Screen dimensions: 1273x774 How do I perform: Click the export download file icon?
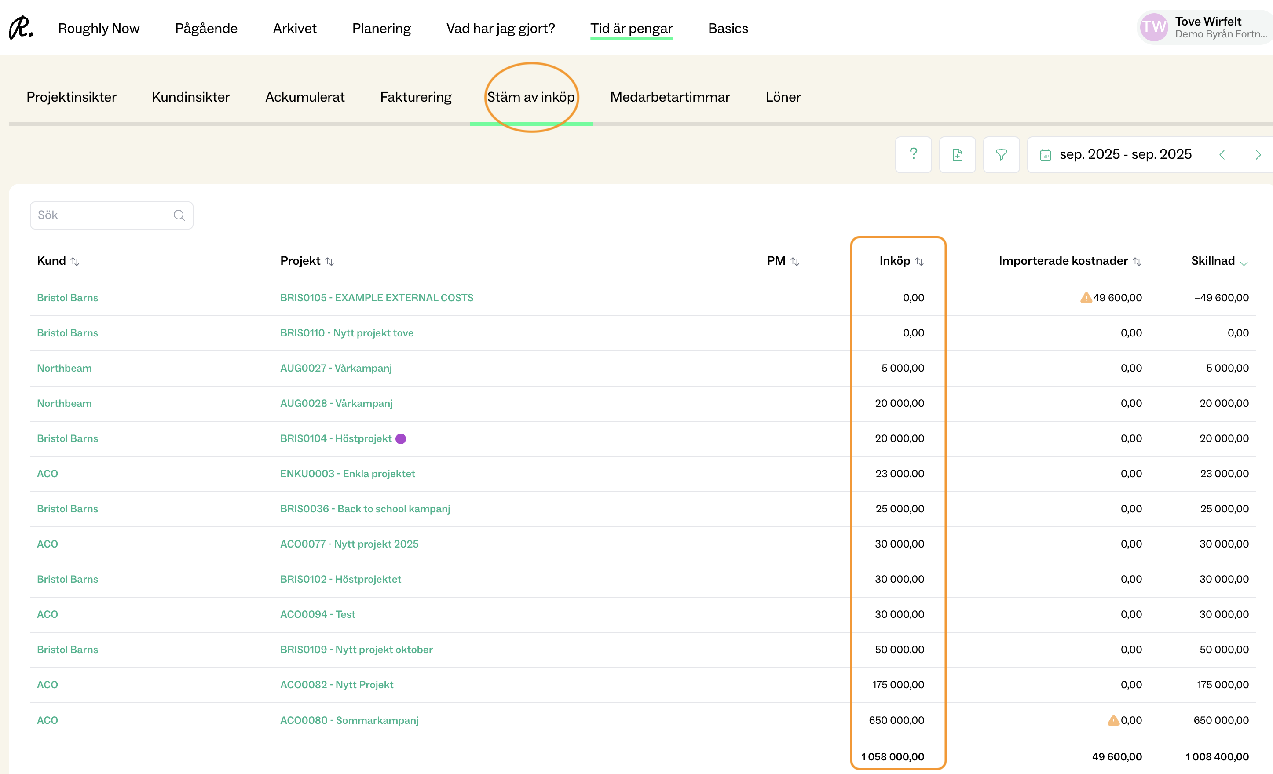957,154
